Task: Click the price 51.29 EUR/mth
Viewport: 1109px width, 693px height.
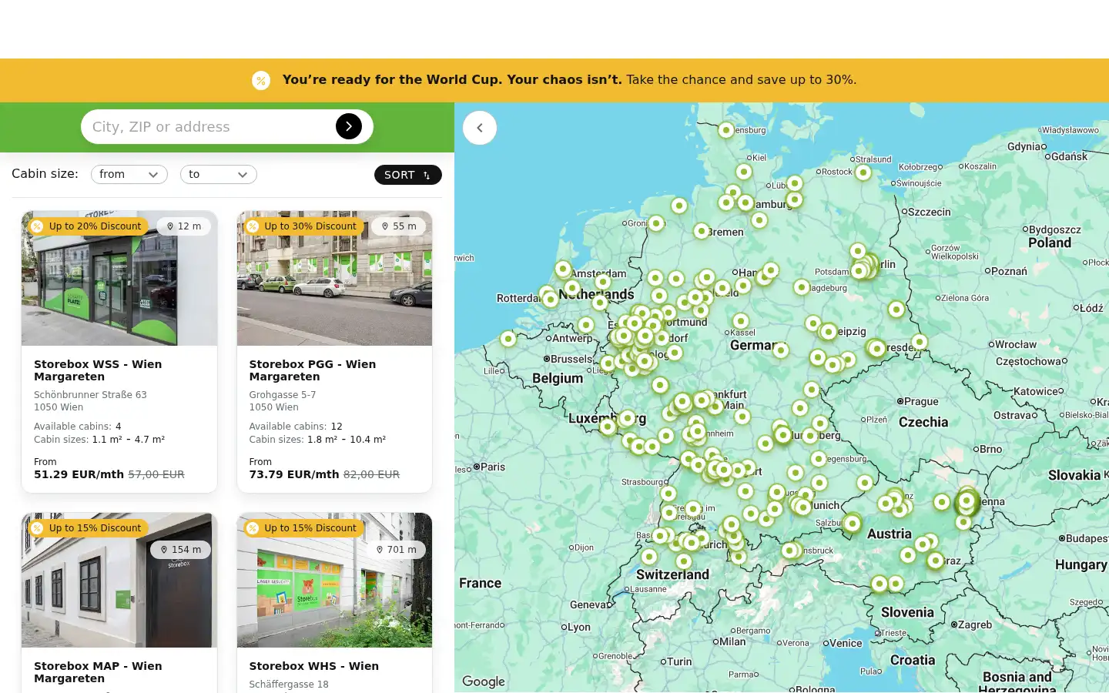Action: (79, 474)
